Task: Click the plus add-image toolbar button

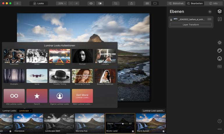Action: (x=17, y=3)
